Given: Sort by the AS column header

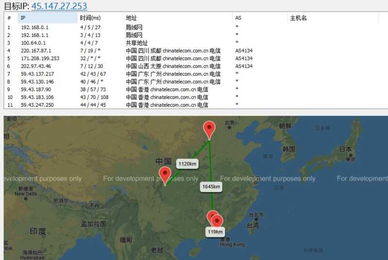Looking at the screenshot, I should click(x=260, y=18).
